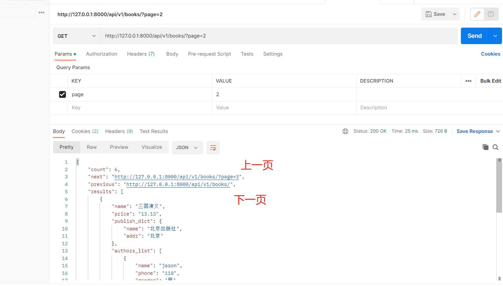Open the comments icon
503x286 pixels.
[491, 14]
